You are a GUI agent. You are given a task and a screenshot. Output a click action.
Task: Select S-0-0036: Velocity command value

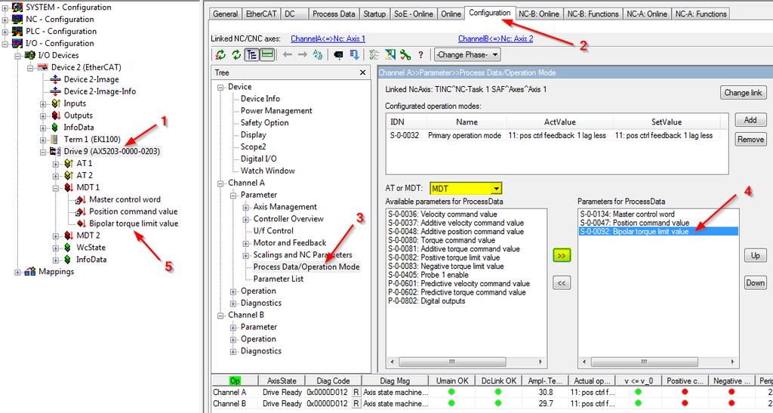coord(442,214)
